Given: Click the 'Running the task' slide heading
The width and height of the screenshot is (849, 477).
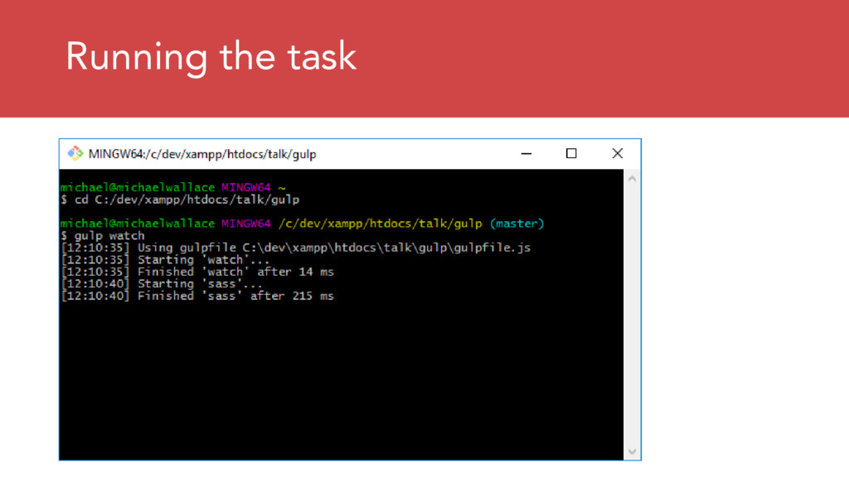Looking at the screenshot, I should pos(211,57).
